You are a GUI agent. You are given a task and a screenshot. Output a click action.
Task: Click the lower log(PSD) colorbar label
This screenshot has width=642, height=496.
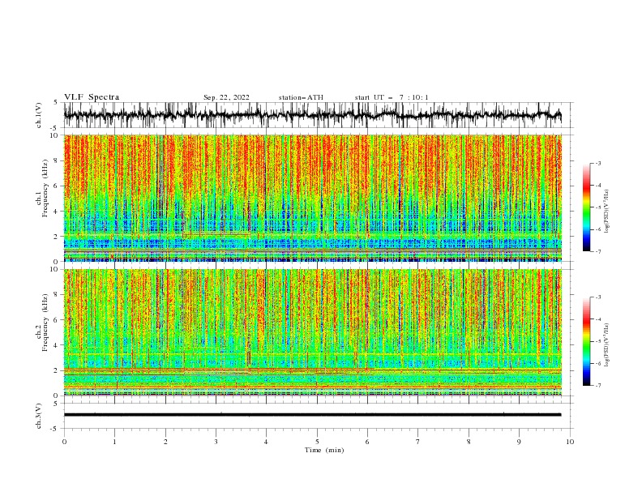click(607, 344)
